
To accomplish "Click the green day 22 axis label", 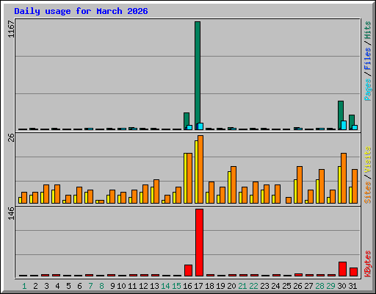I will (x=253, y=286).
